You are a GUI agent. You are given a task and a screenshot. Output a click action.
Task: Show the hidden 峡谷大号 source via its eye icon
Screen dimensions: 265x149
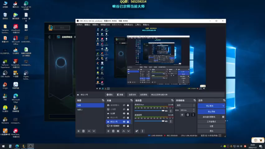pyautogui.click(x=124, y=118)
